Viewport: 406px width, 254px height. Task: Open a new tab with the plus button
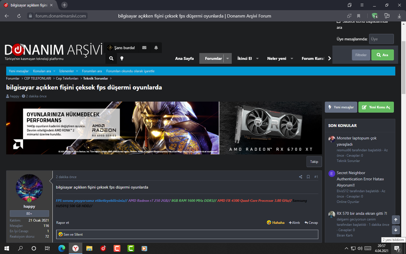tap(64, 5)
